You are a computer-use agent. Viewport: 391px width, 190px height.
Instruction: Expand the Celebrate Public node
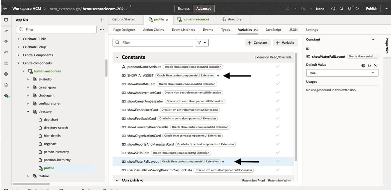[x=18, y=39]
